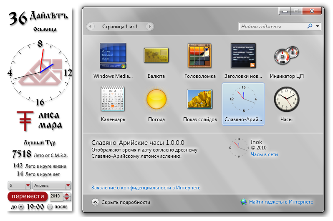
Task: Click the Страница 1 из 1 label
Action: [x=120, y=27]
